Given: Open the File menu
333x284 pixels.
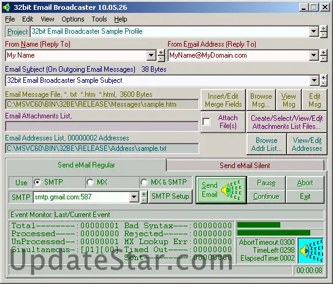Looking at the screenshot, I should coord(10,19).
